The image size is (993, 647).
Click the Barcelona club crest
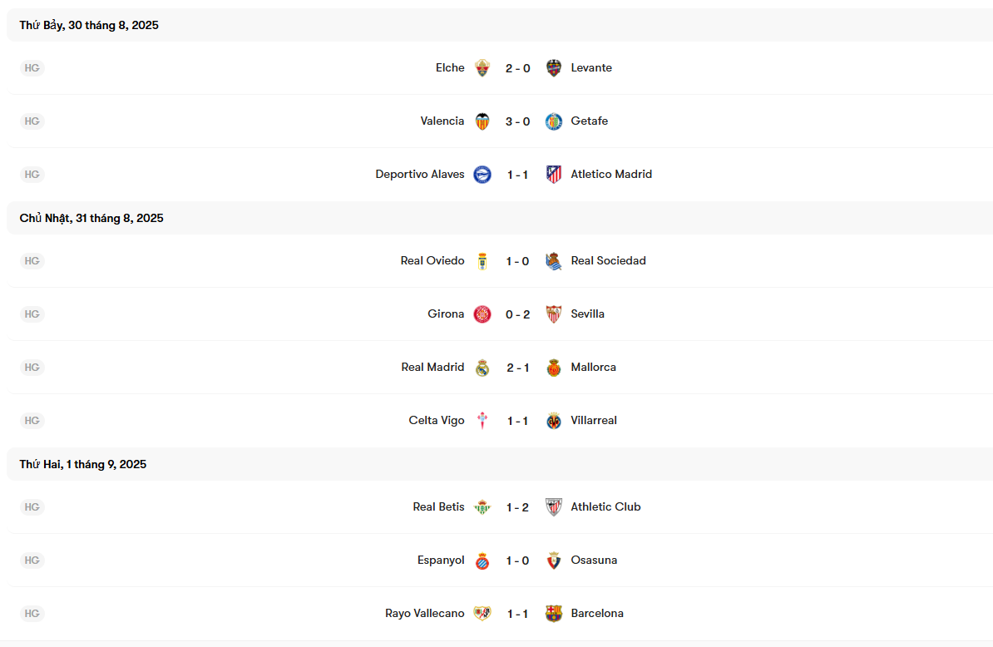tap(554, 614)
